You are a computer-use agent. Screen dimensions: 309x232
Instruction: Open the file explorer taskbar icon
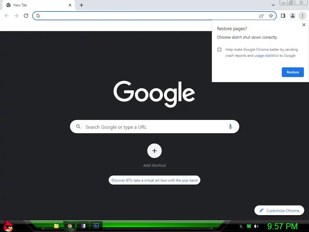(x=56, y=226)
